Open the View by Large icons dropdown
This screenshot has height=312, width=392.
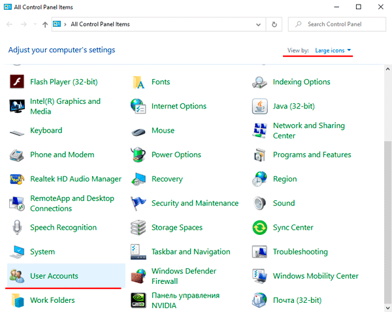coord(333,50)
